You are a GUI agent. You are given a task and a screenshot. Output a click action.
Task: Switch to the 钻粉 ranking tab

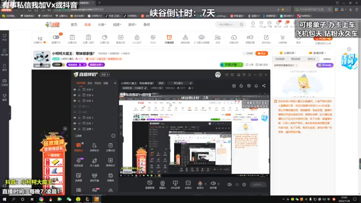pos(327,59)
